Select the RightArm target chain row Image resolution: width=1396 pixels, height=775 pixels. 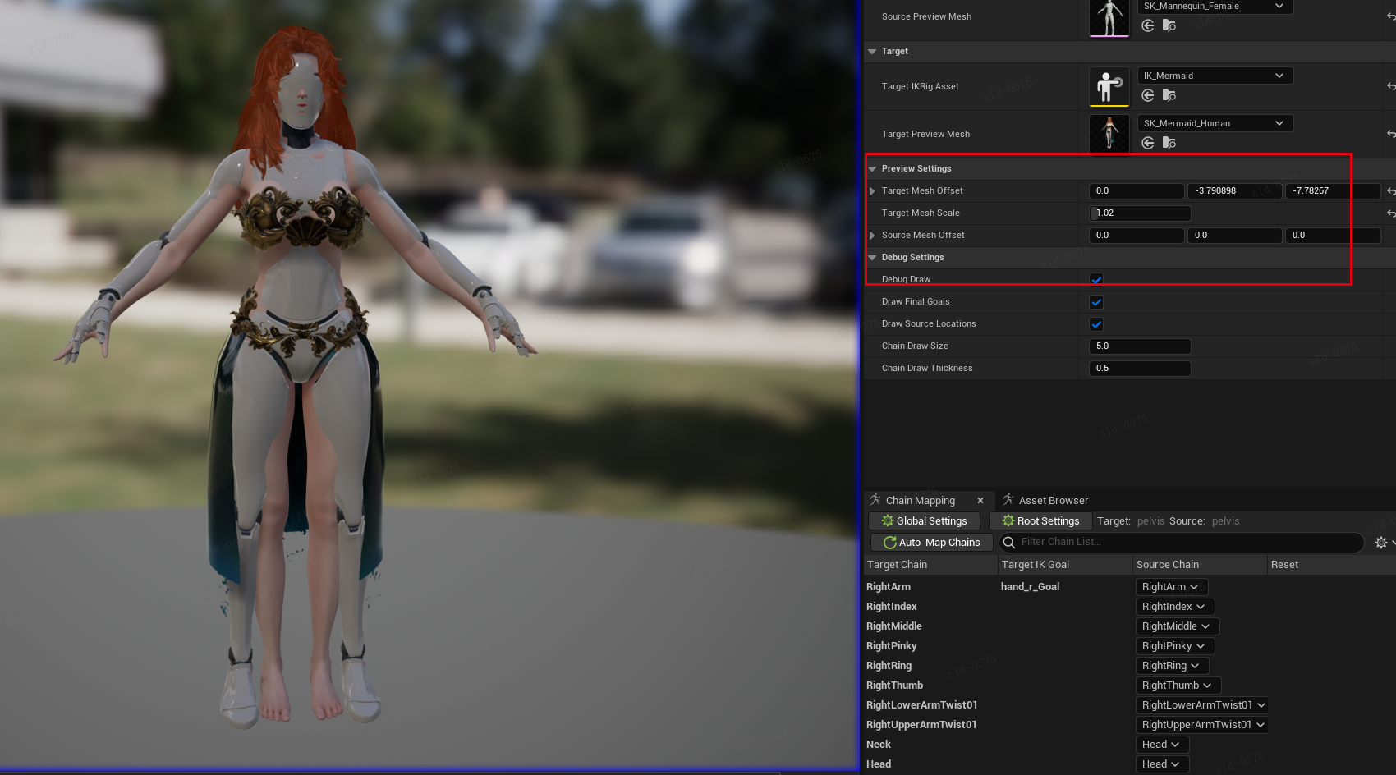coord(889,587)
